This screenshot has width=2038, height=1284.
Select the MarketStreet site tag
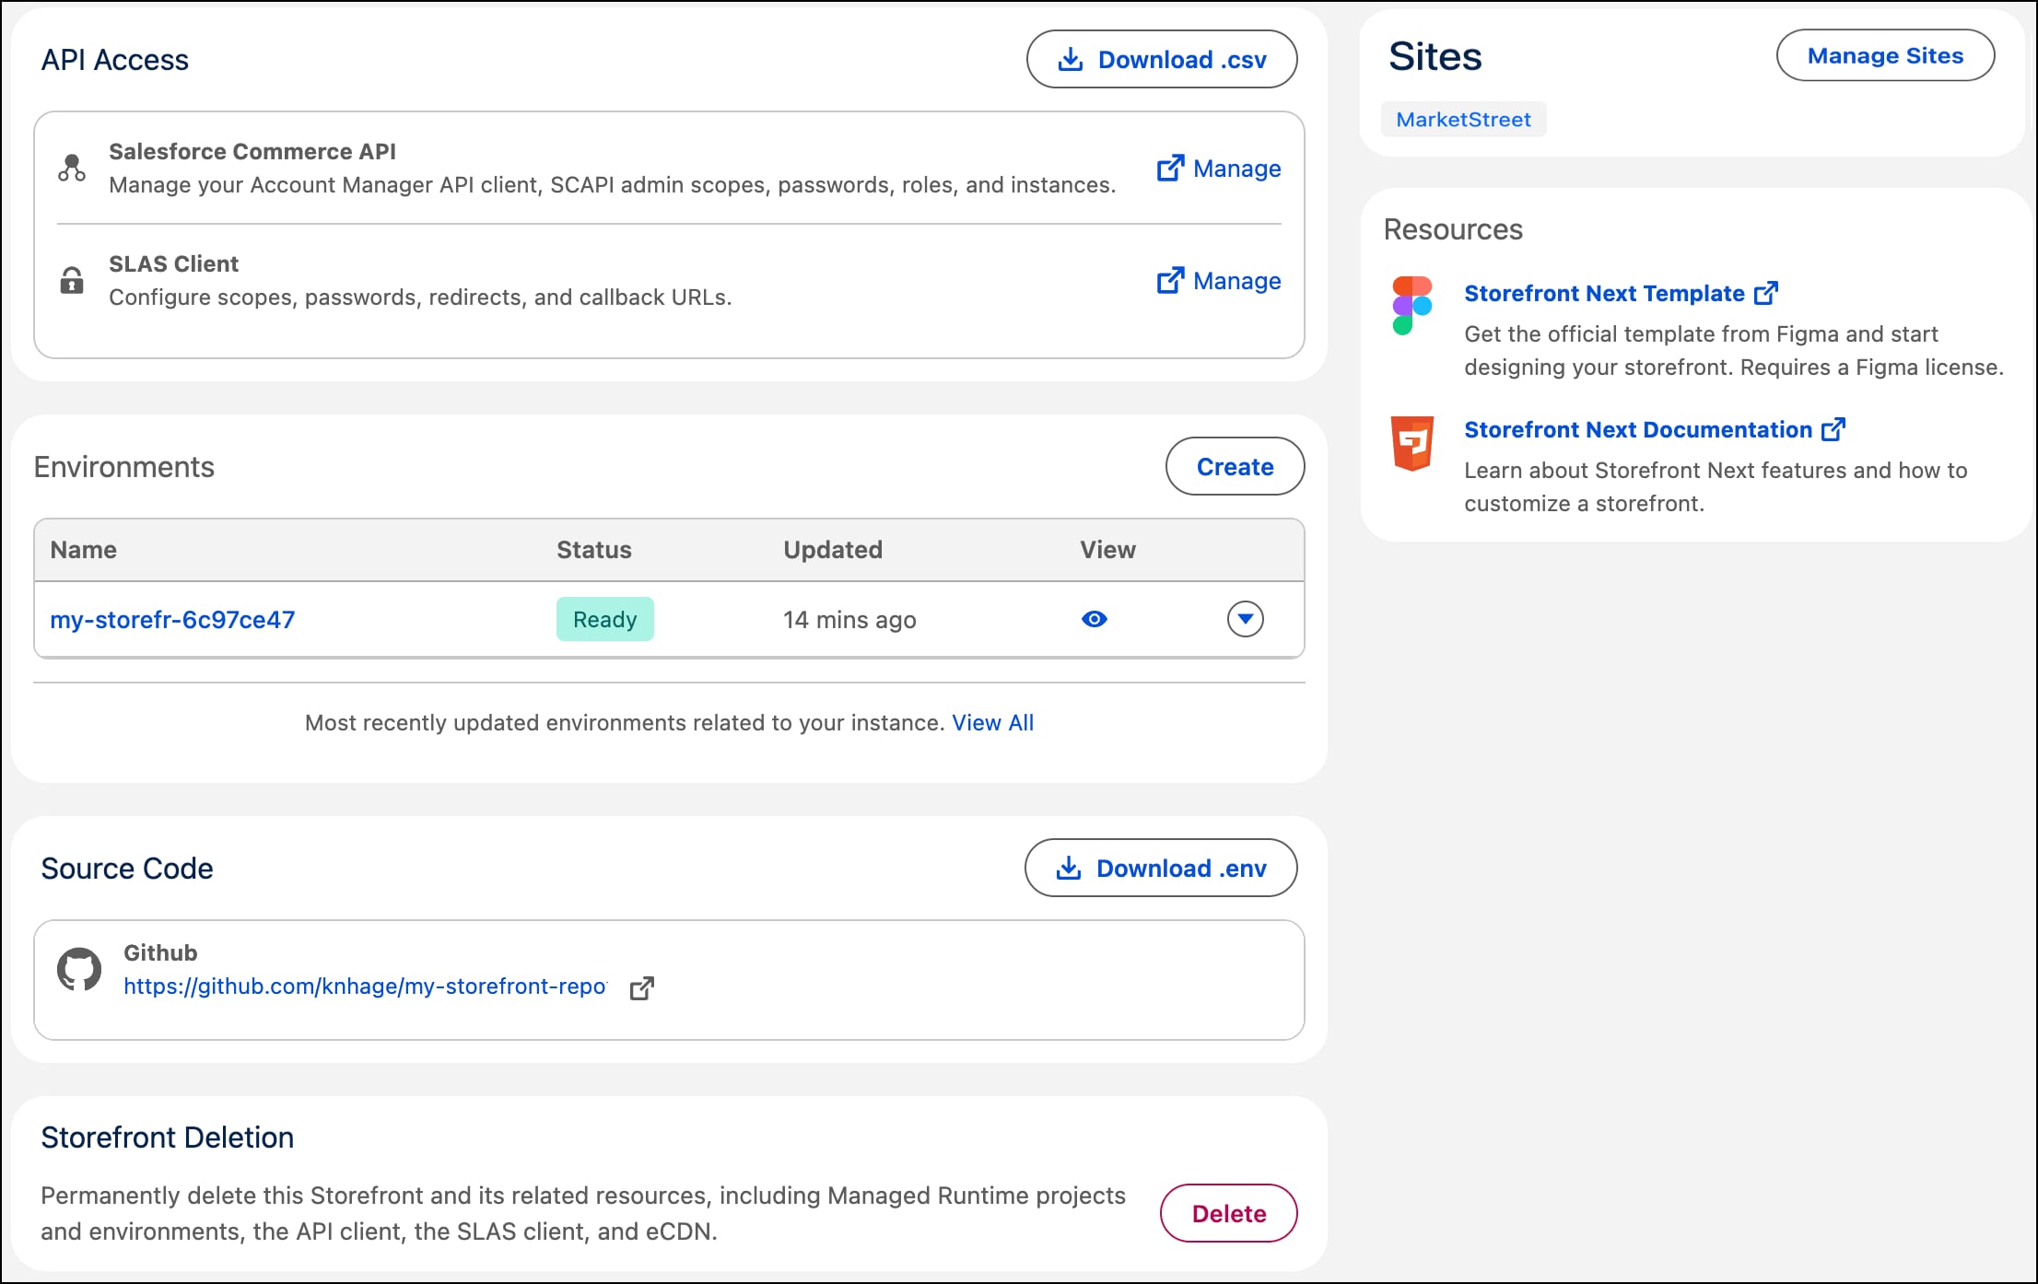(1463, 120)
